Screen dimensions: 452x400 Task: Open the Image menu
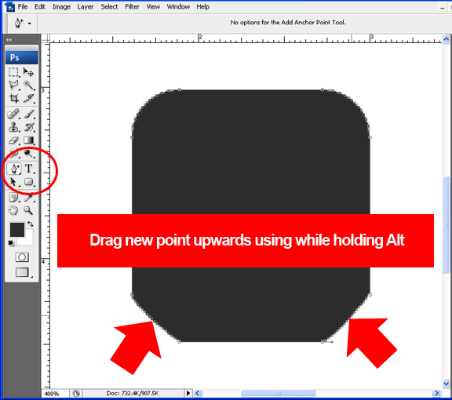[61, 6]
